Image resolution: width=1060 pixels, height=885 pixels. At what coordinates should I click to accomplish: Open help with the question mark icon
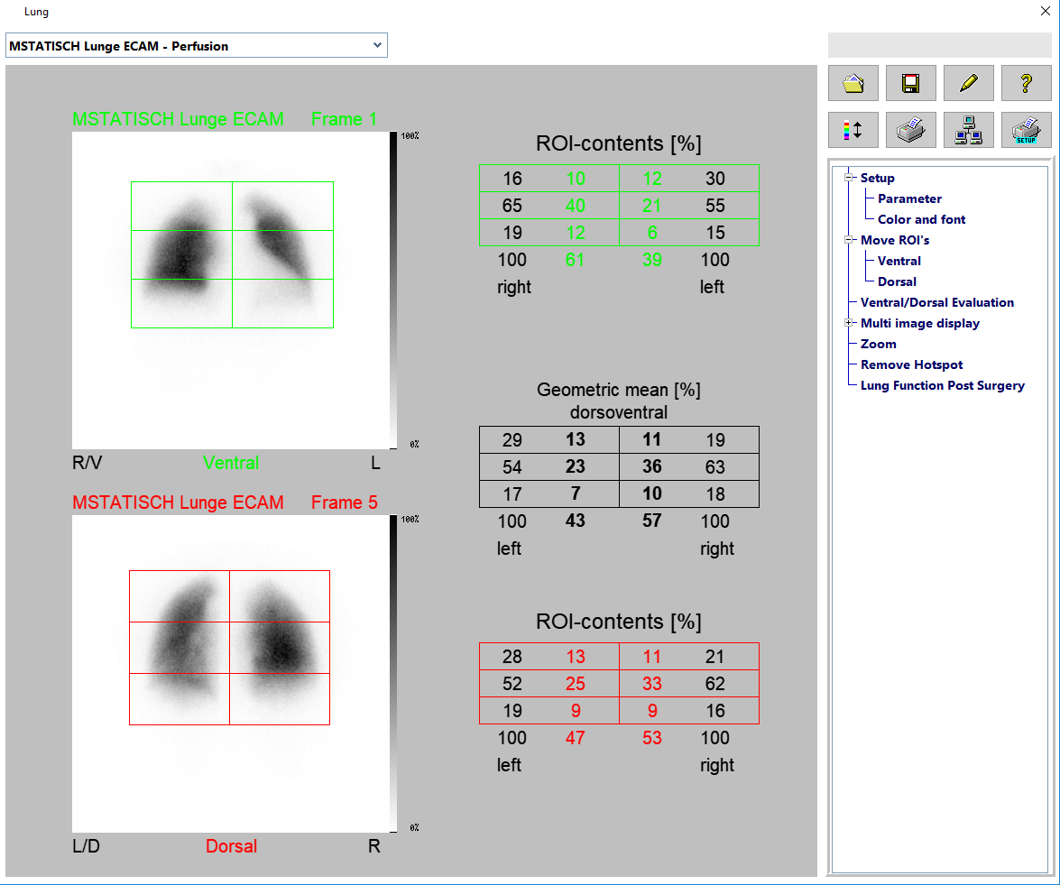1026,83
